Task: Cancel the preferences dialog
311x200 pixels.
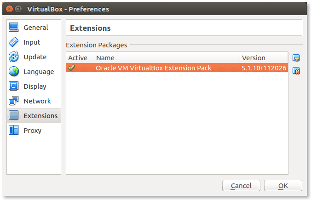Action: pyautogui.click(x=241, y=186)
